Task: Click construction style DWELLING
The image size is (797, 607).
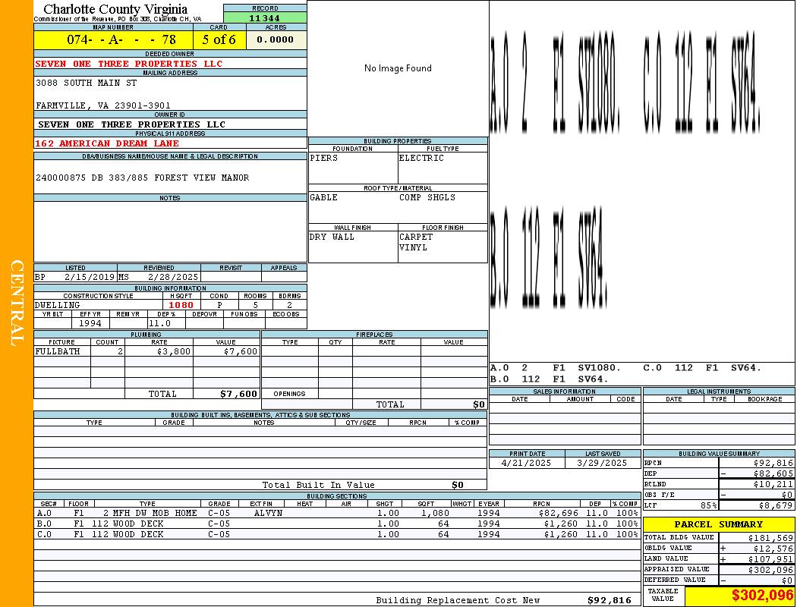Action: click(58, 305)
